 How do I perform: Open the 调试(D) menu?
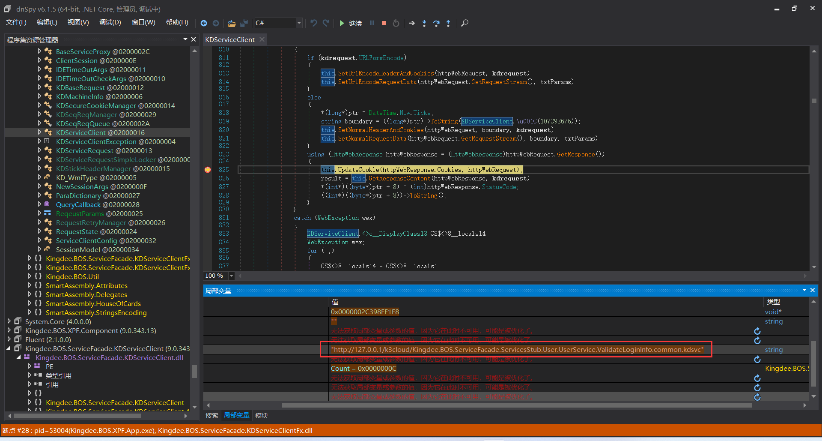pos(110,22)
